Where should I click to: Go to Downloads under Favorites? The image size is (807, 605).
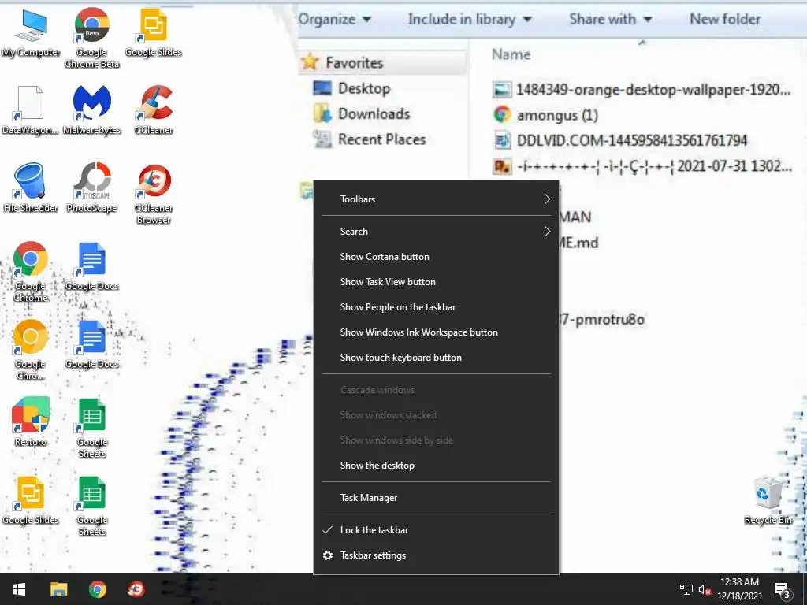tap(362, 113)
